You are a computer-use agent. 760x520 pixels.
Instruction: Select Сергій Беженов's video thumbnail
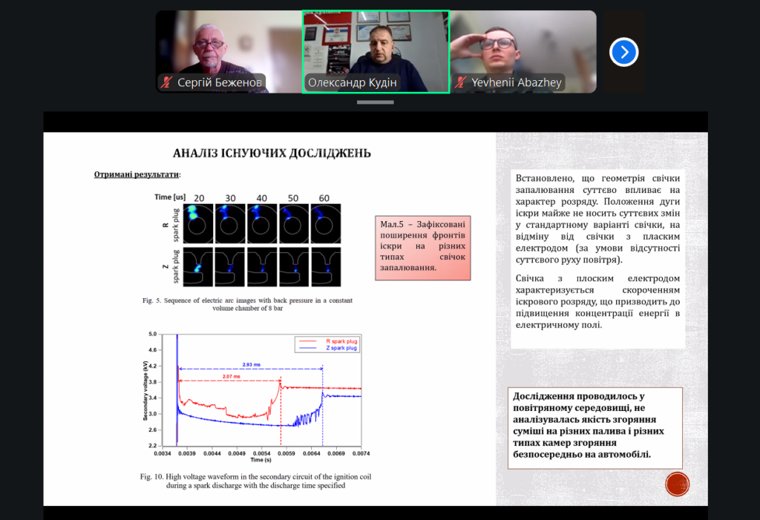227,45
